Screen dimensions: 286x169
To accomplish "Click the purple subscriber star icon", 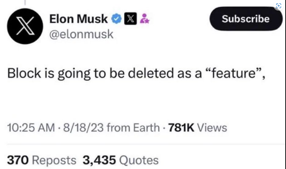I will point(144,19).
